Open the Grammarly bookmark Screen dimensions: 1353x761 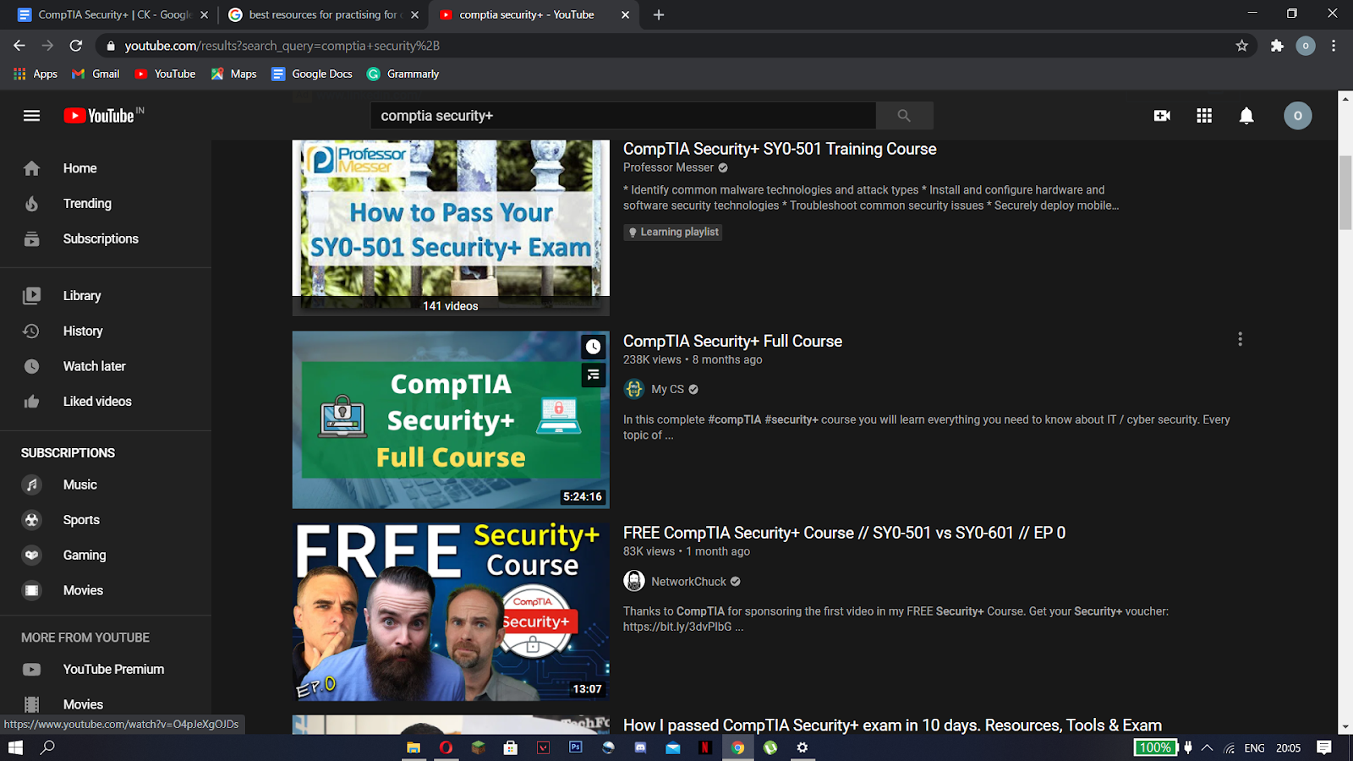point(403,74)
